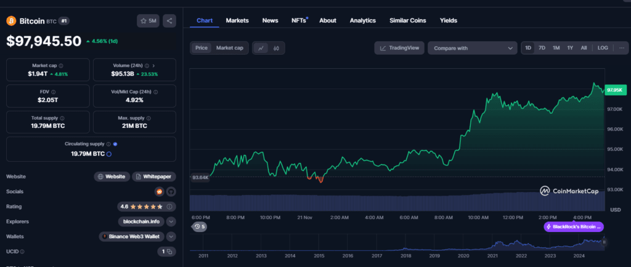This screenshot has height=267, width=631.
Task: Select the Price toggle
Action: (202, 48)
